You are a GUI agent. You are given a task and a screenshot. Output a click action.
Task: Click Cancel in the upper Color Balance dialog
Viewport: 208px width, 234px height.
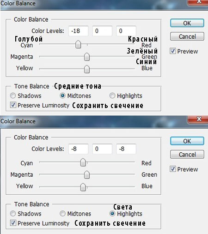[187, 36]
